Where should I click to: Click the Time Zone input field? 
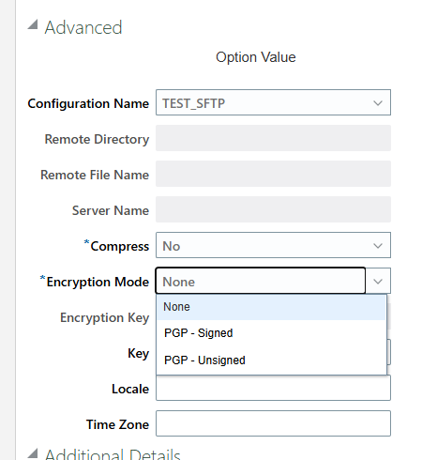click(x=273, y=423)
